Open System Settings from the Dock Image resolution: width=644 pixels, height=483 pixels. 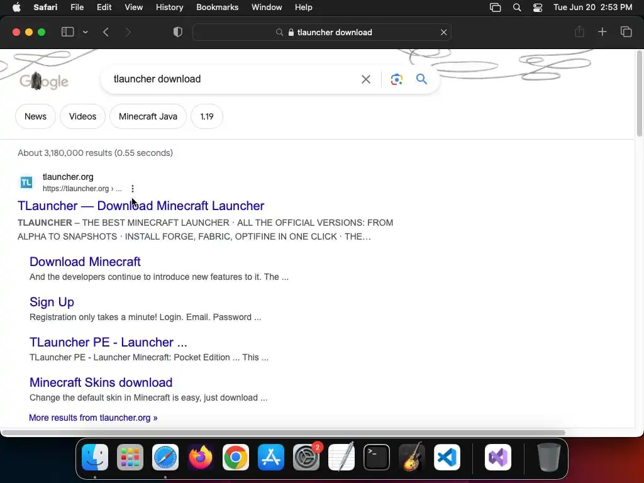click(x=306, y=457)
